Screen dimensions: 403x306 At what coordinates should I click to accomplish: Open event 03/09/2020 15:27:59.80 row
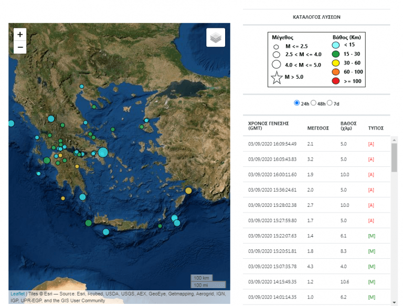click(x=316, y=220)
